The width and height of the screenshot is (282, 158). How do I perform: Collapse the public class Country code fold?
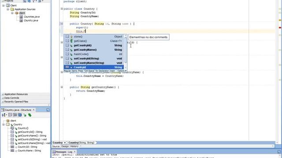(x=62, y=9)
